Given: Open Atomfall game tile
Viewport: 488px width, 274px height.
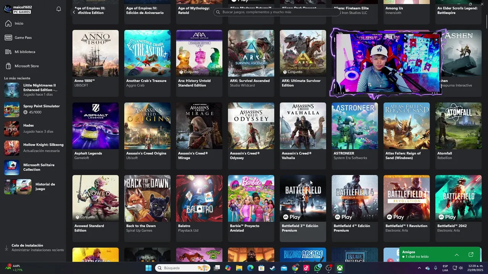Looking at the screenshot, I should tap(458, 136).
